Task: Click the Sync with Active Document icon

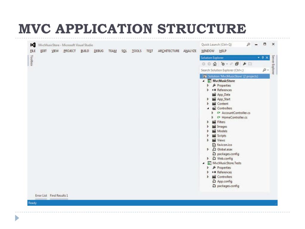Action: point(231,64)
